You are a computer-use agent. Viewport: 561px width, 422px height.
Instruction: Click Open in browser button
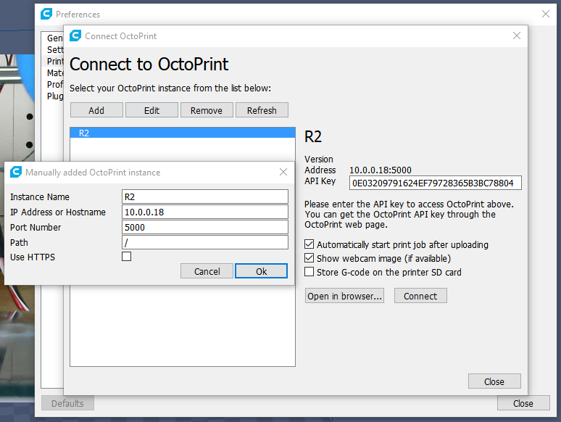[x=344, y=296]
